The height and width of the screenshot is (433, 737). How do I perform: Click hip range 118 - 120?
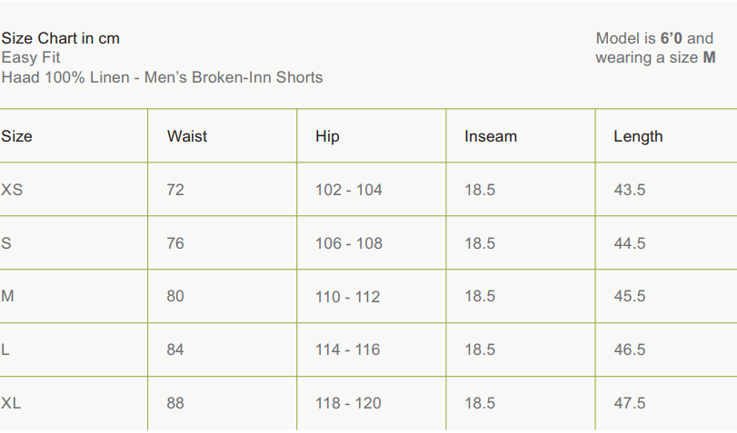click(348, 403)
